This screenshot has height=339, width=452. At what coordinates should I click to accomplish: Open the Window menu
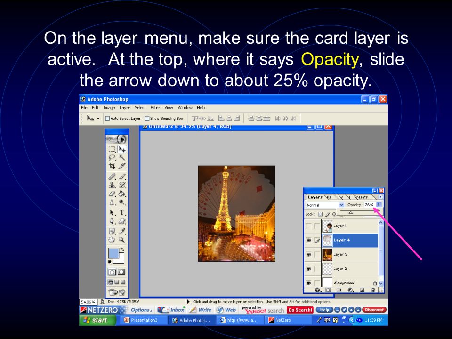point(185,107)
